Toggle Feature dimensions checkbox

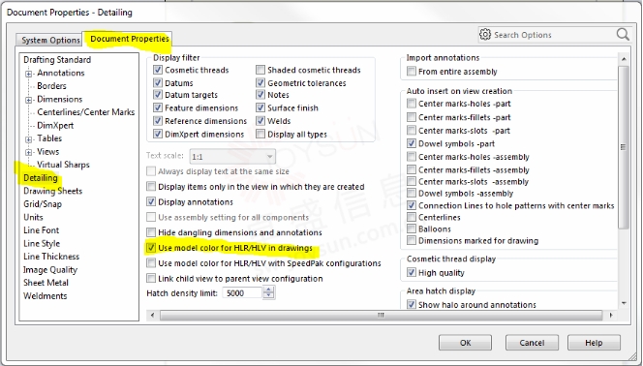158,107
